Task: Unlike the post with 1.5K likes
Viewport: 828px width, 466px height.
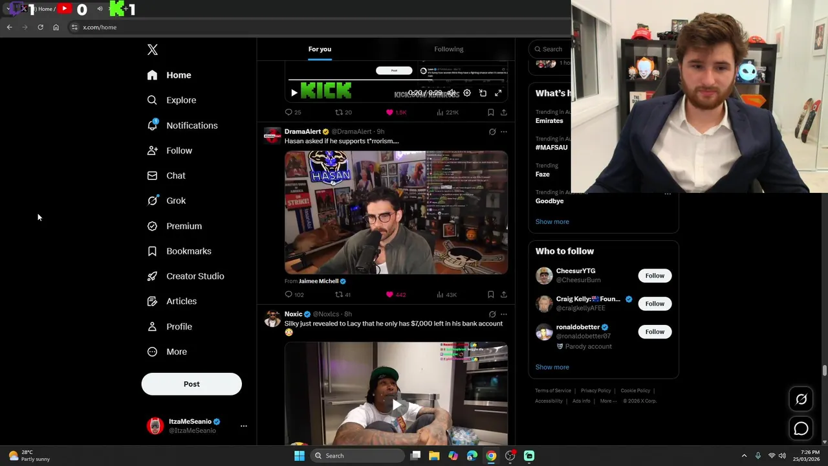Action: point(396,113)
